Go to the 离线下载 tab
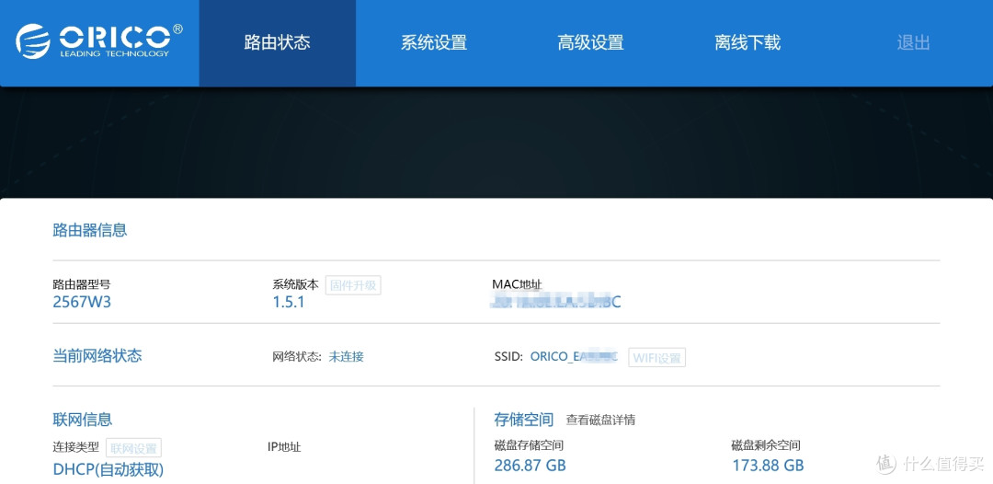Viewport: 993px width, 484px height. (x=748, y=43)
